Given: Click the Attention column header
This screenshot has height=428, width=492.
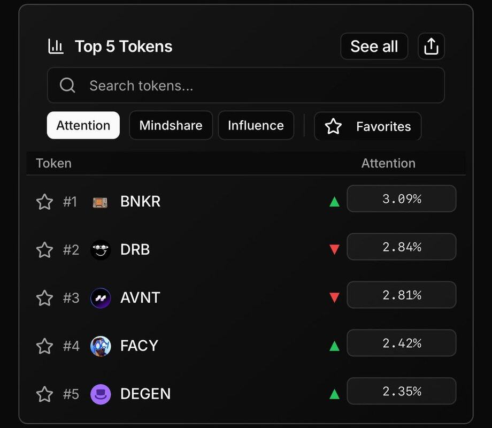Looking at the screenshot, I should [x=388, y=163].
